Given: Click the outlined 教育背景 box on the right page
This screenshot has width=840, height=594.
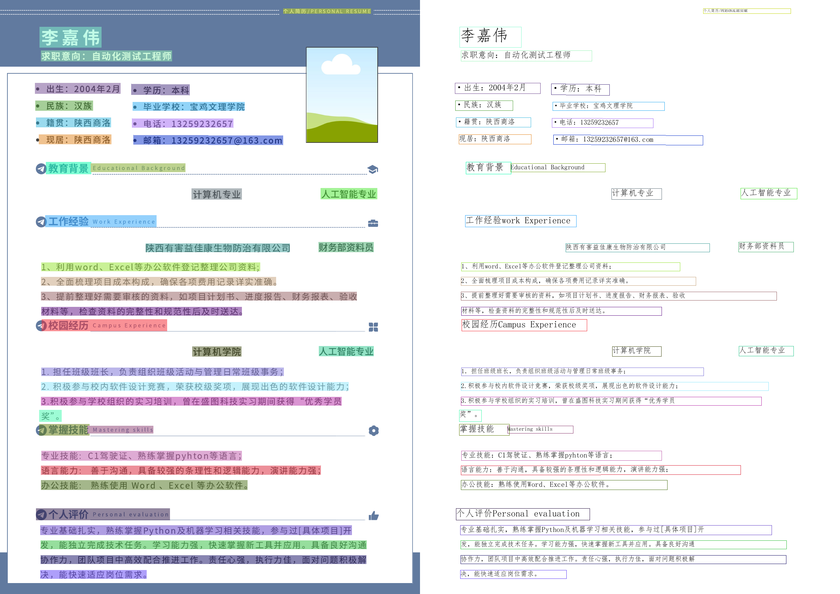Looking at the screenshot, I should point(488,168).
